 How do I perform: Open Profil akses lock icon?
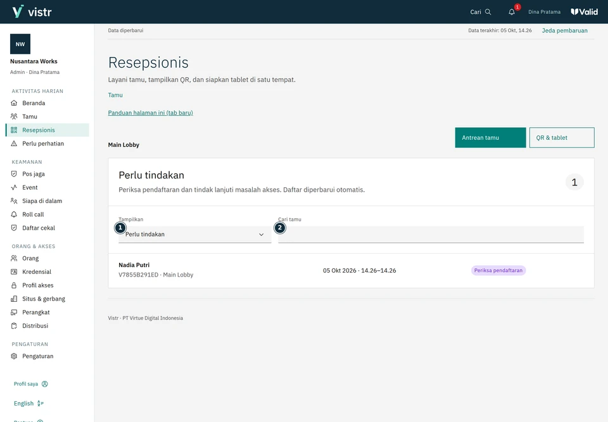(14, 285)
